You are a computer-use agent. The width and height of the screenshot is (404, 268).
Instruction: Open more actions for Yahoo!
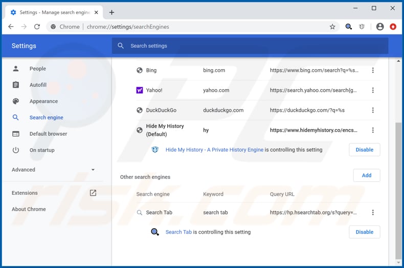[373, 90]
